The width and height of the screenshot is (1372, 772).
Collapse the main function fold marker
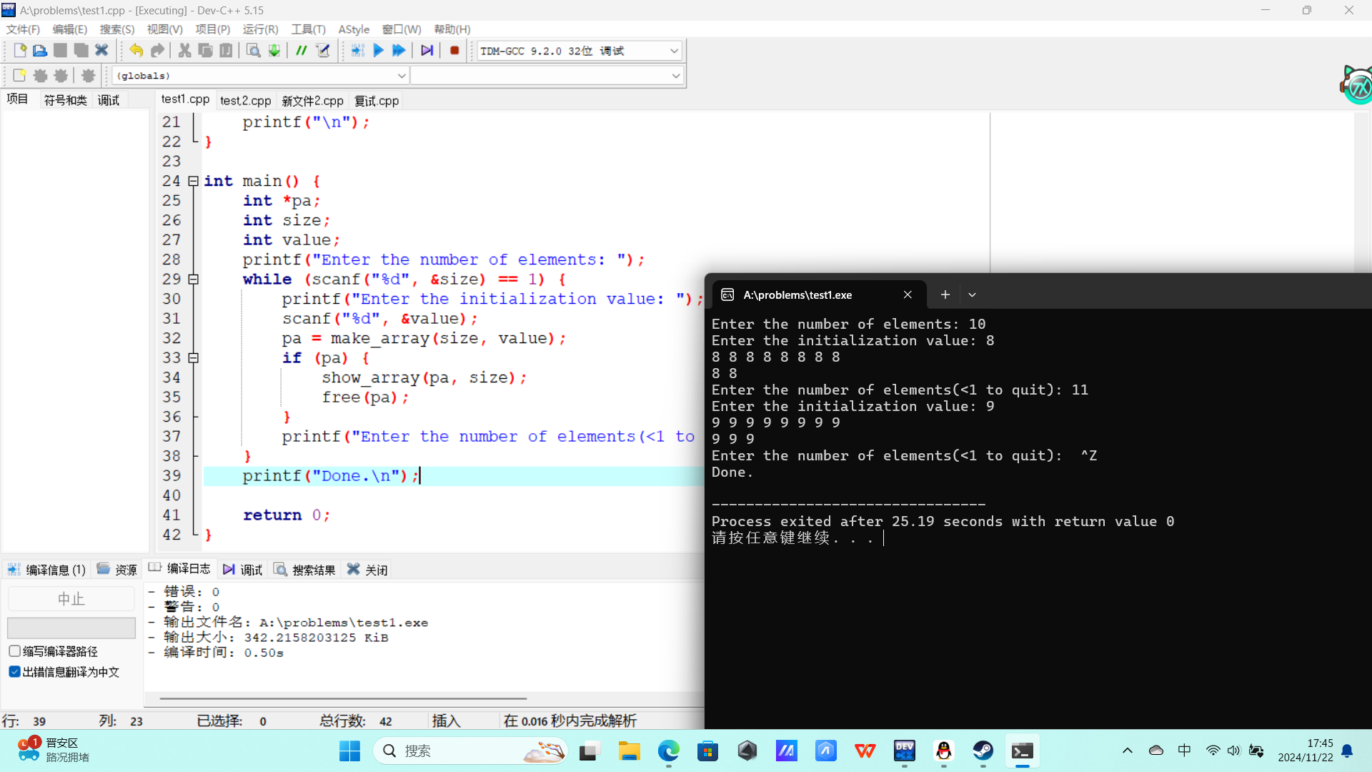point(193,182)
